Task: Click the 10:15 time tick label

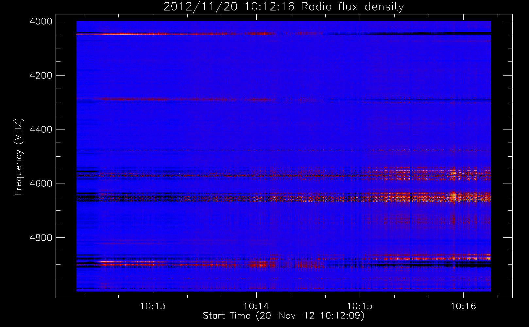Action: click(x=360, y=306)
